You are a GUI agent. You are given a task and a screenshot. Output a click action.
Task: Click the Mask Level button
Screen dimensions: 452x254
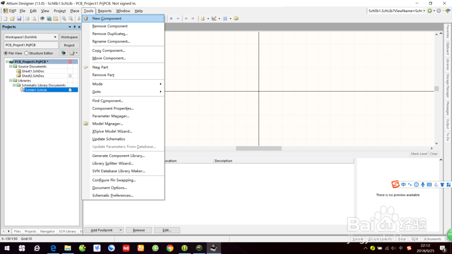419,154
